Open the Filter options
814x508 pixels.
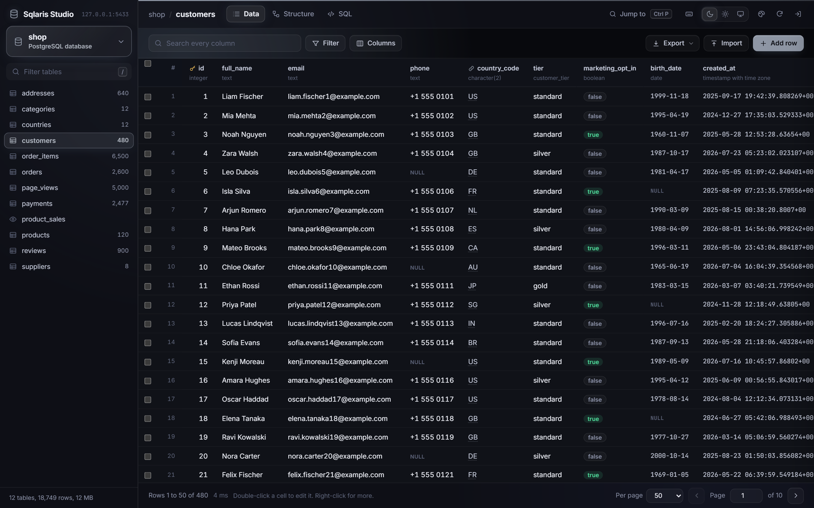coord(325,43)
